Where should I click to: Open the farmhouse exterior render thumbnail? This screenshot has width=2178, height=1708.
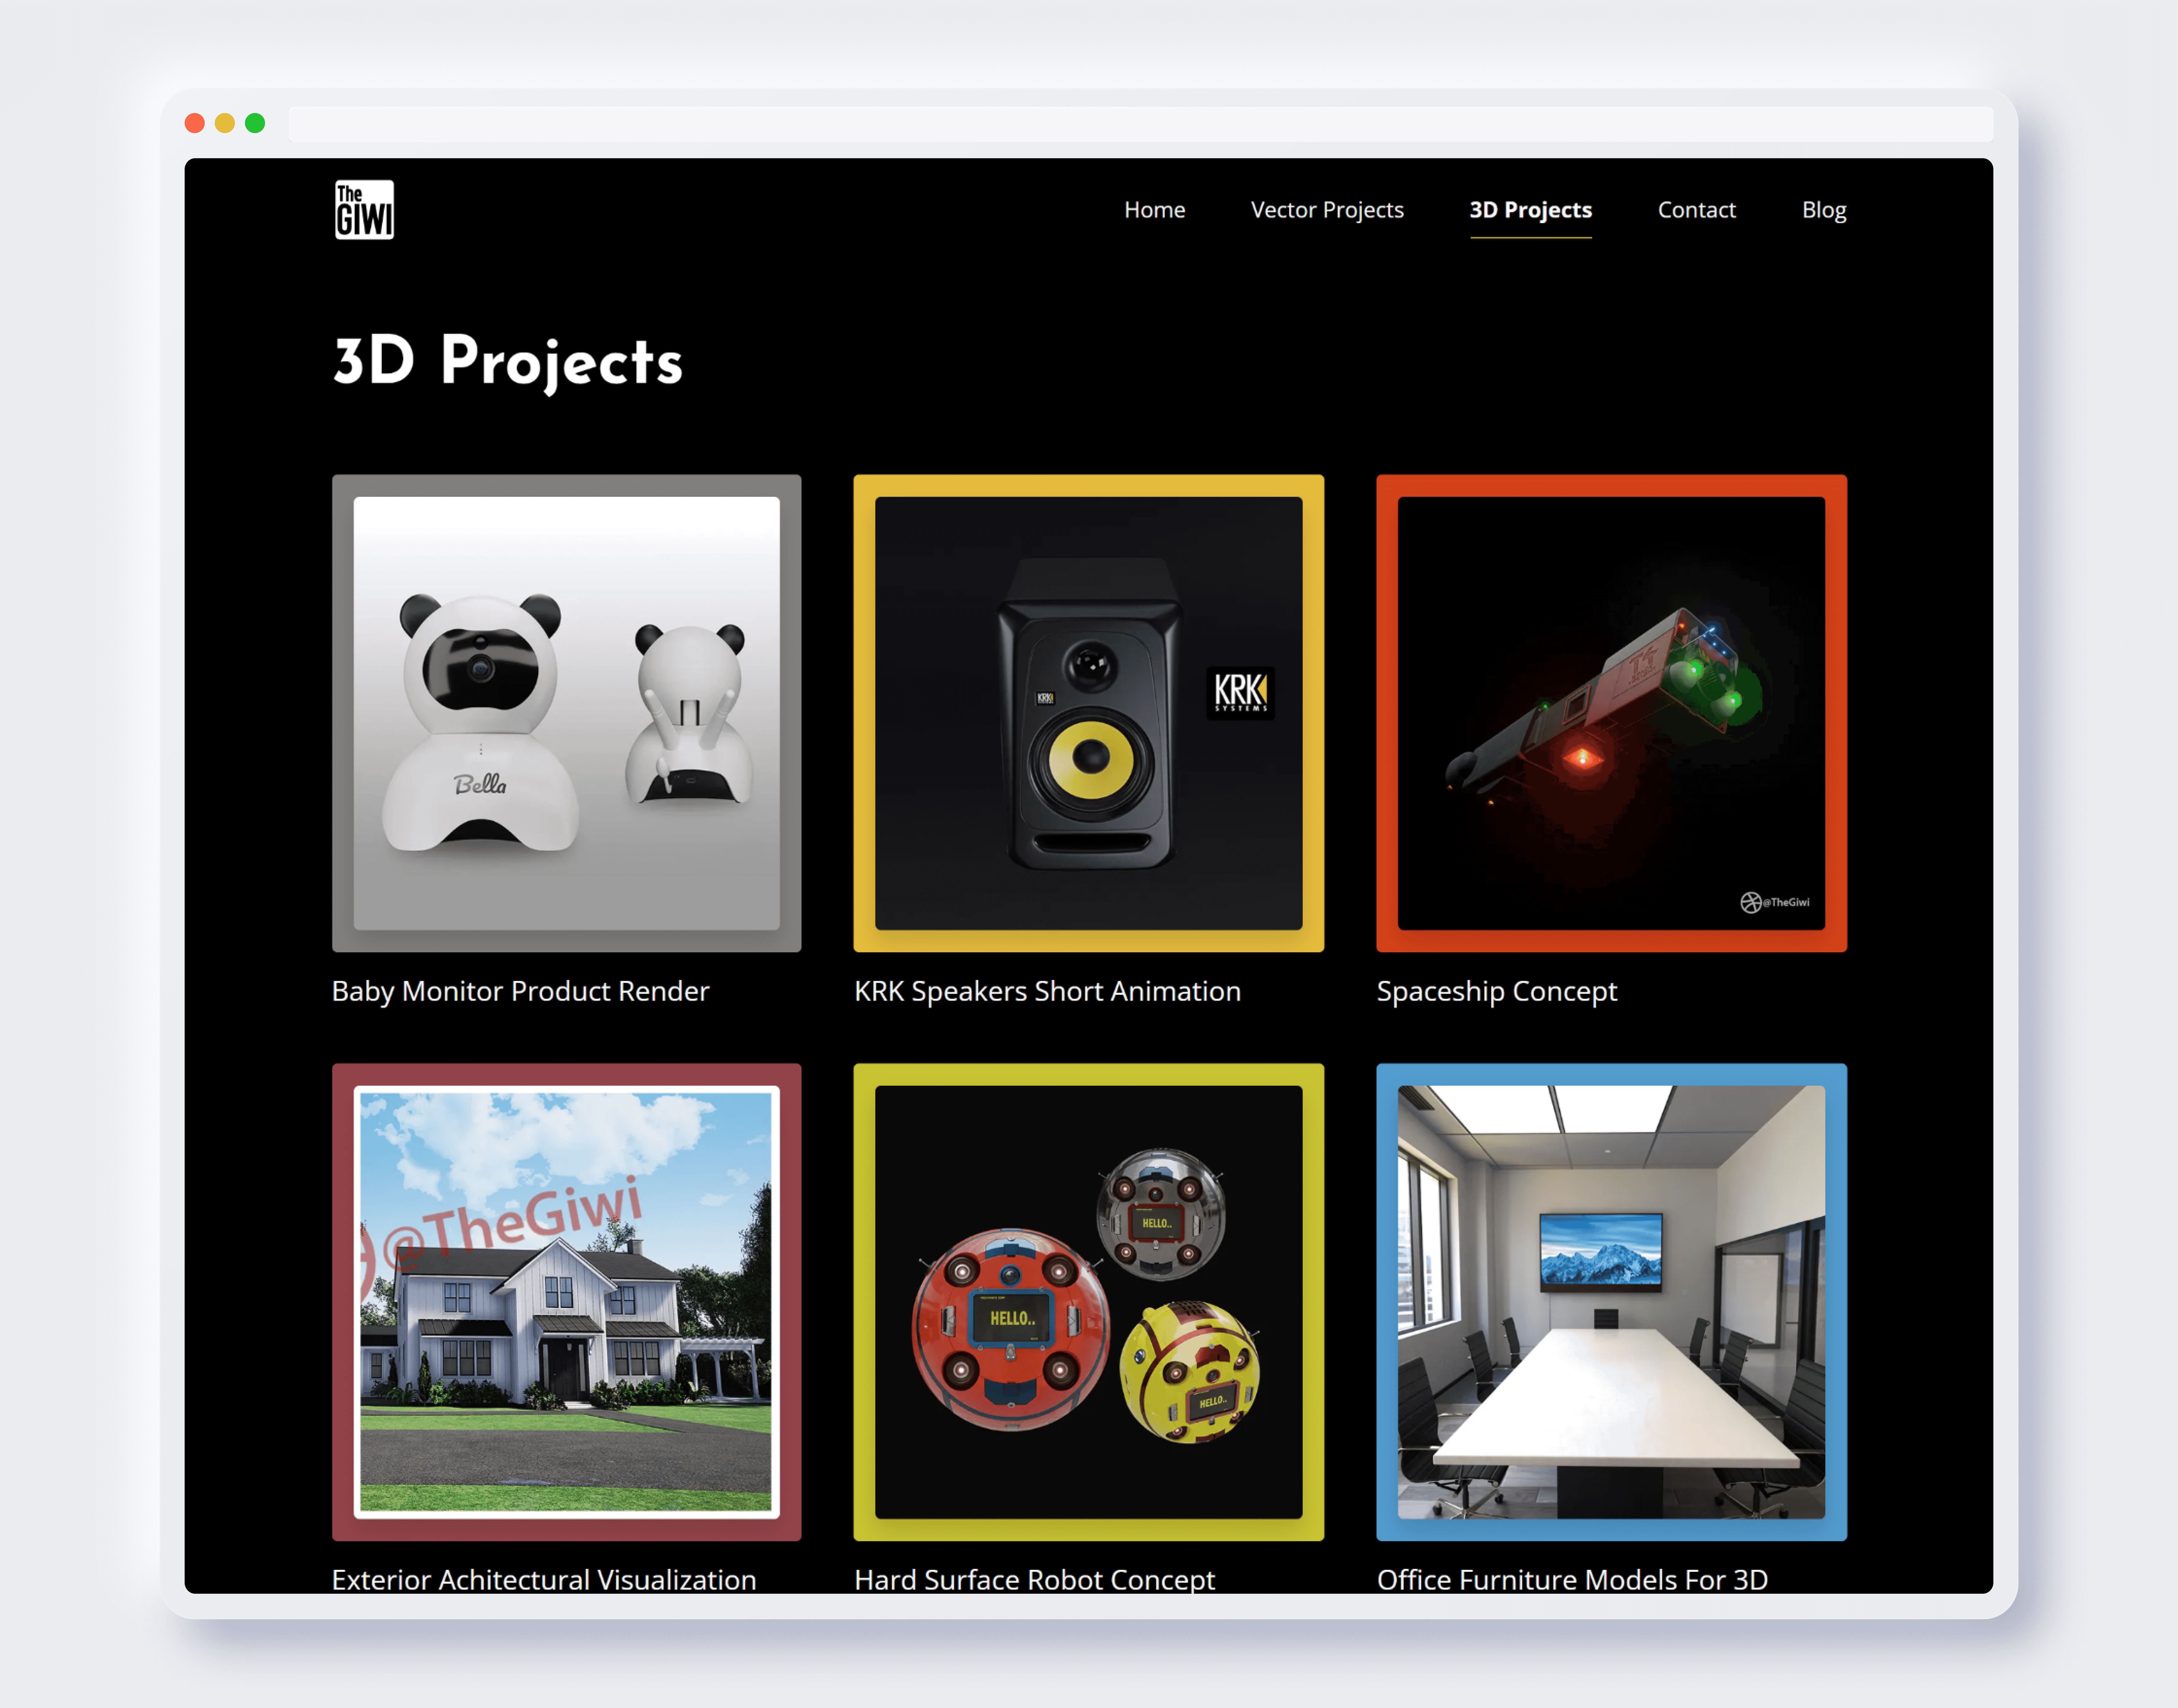click(566, 1302)
